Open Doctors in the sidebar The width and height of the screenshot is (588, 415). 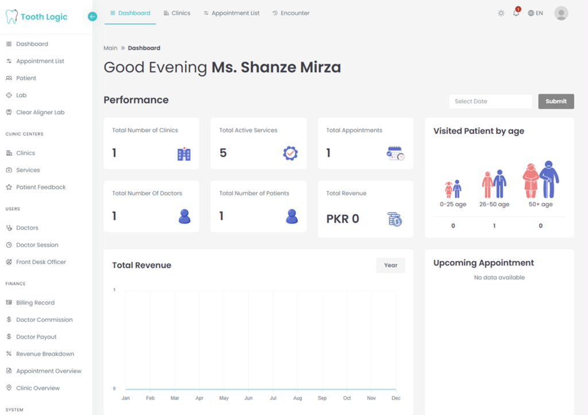coord(22,228)
